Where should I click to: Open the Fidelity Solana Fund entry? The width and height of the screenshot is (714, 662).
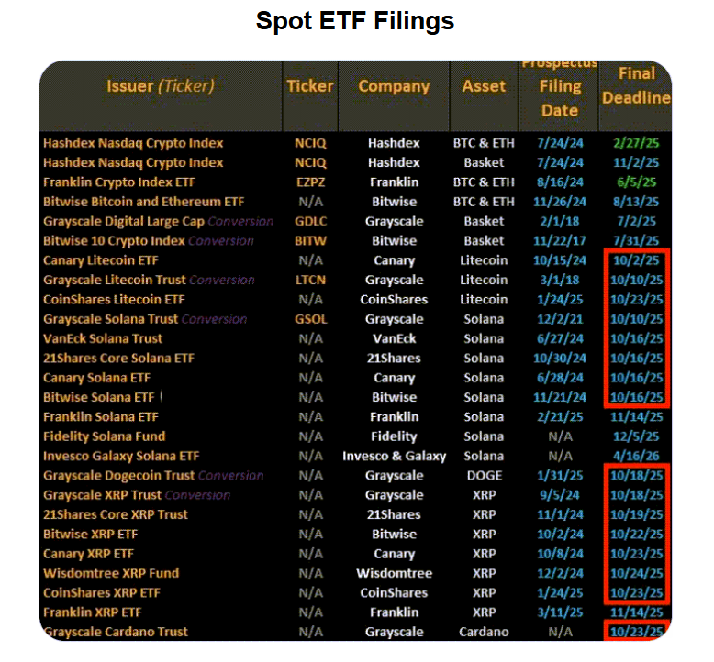[x=105, y=436]
